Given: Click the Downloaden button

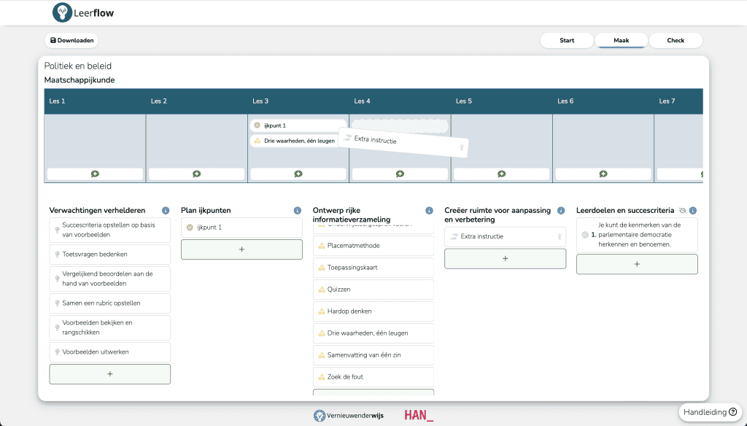Looking at the screenshot, I should coord(71,41).
